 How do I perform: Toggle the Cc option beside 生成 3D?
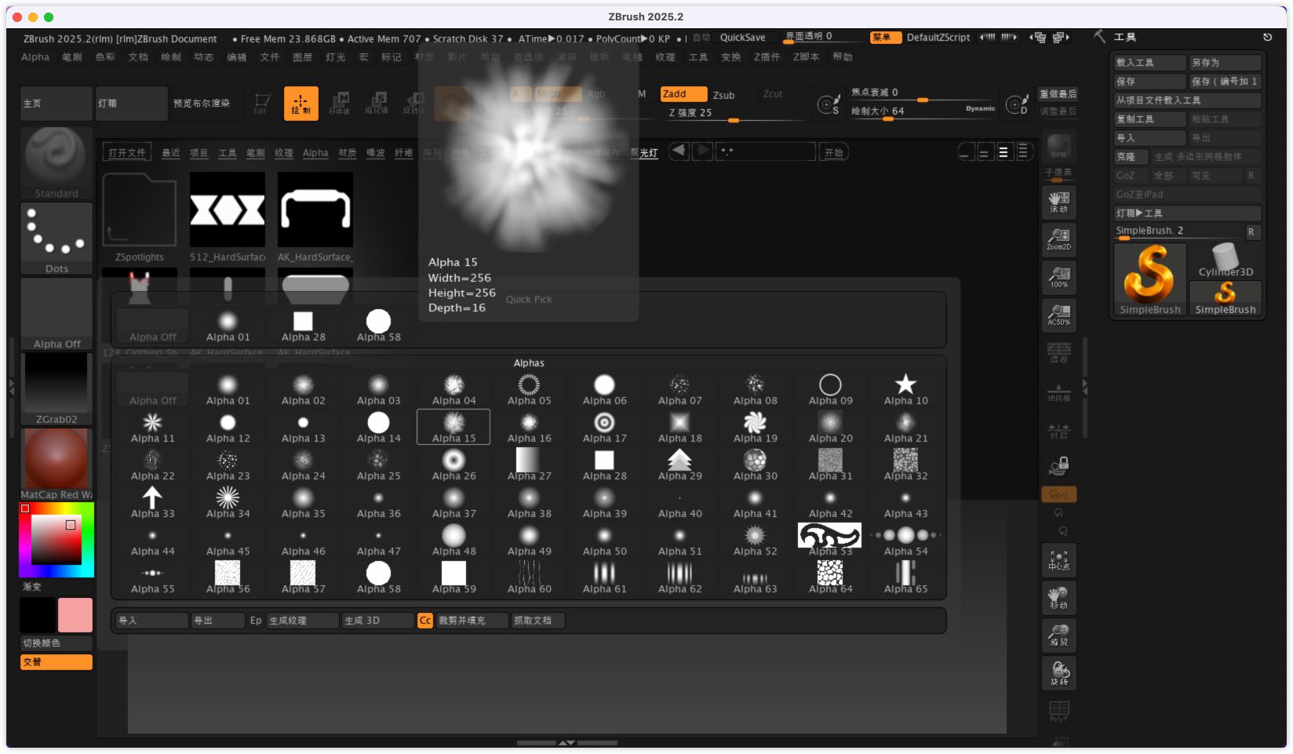[x=424, y=621]
